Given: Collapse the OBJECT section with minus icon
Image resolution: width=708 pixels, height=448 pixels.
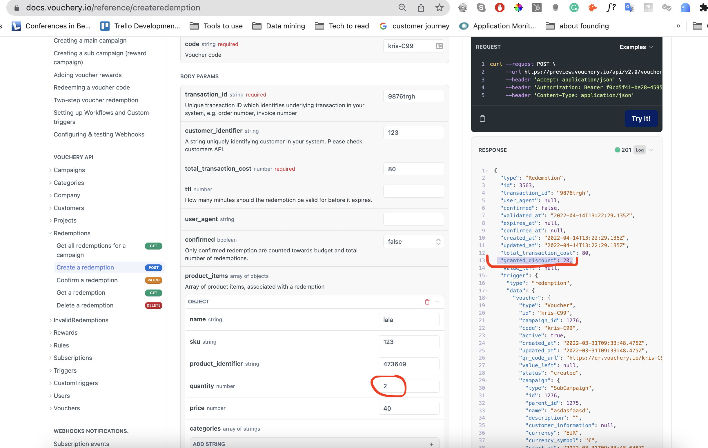Looking at the screenshot, I should (437, 302).
